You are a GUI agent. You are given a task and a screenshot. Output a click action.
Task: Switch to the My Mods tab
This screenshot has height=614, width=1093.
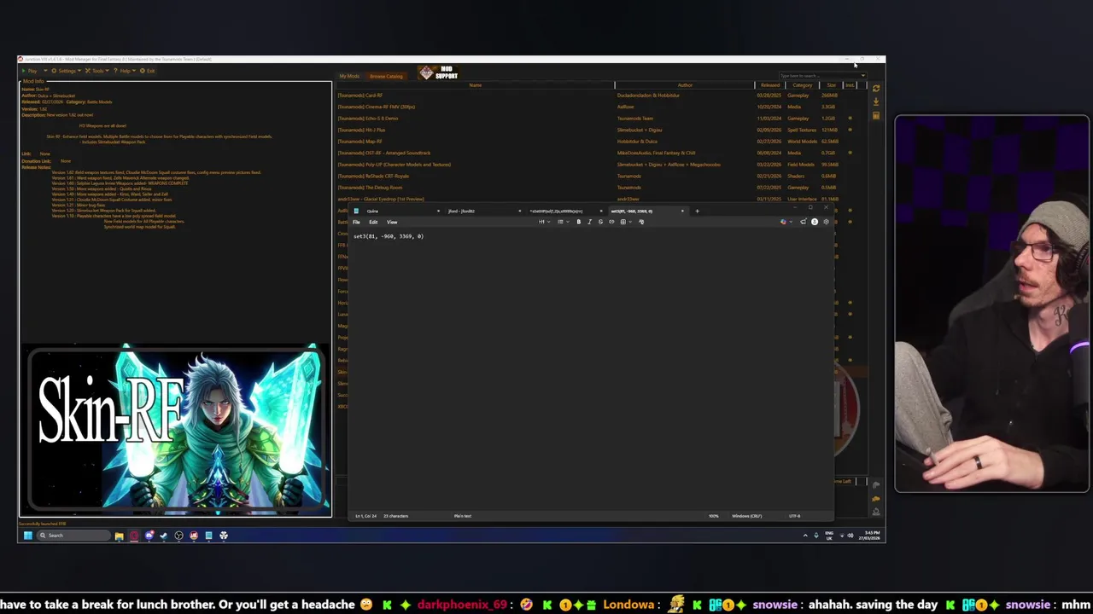point(349,76)
